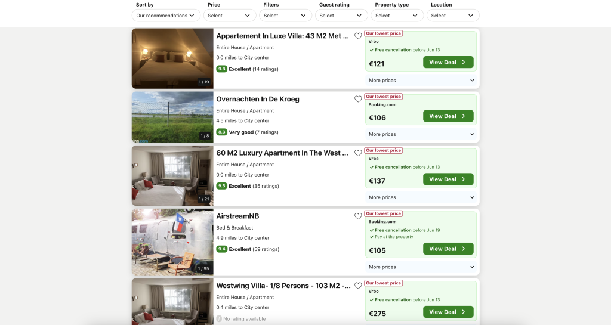Expand More prices under the €121 Vrbo deal

pyautogui.click(x=421, y=80)
